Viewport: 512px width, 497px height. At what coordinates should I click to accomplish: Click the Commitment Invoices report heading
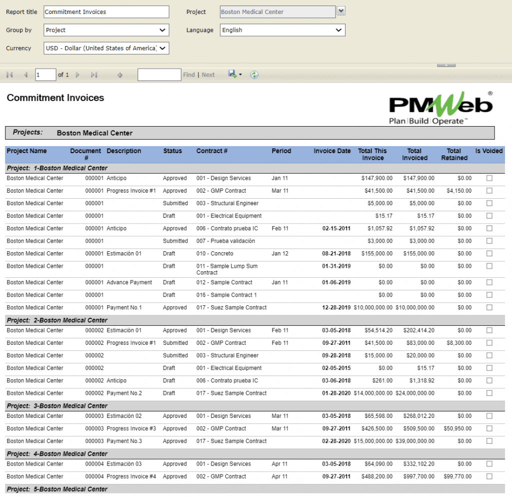55,98
